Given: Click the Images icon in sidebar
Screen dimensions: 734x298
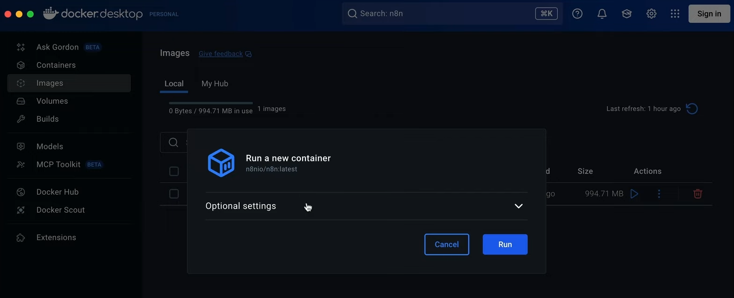Looking at the screenshot, I should (x=21, y=83).
